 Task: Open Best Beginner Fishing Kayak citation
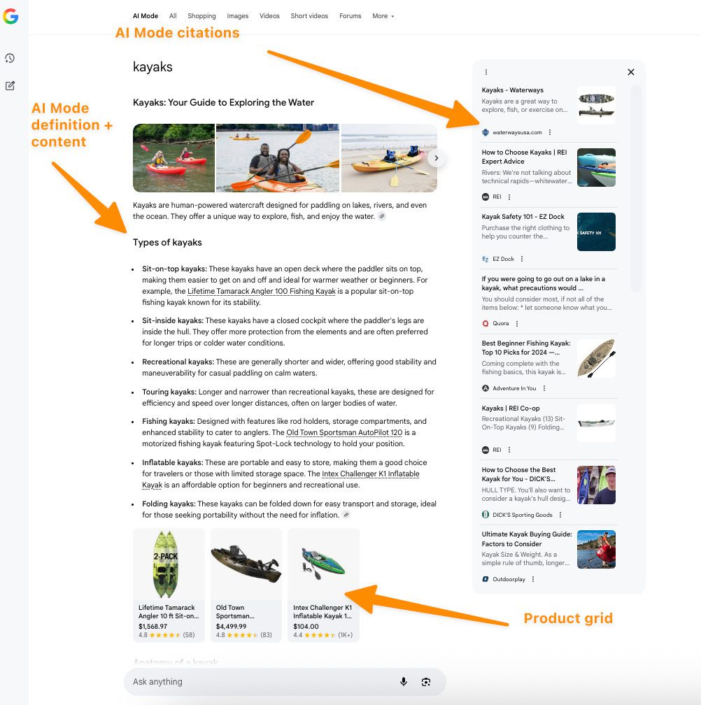click(526, 348)
